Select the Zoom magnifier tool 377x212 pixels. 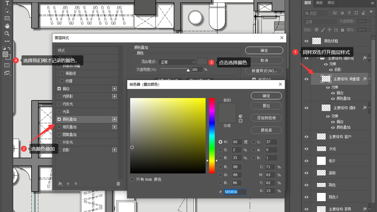click(7, 34)
